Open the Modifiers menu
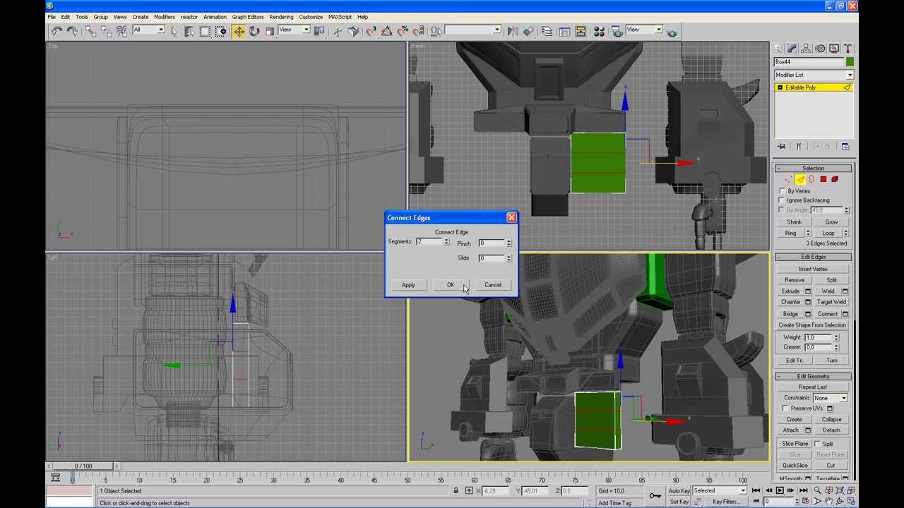Screen dimensions: 904x508 (x=164, y=17)
